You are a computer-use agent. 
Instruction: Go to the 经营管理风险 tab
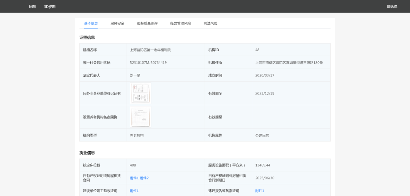pos(181,23)
